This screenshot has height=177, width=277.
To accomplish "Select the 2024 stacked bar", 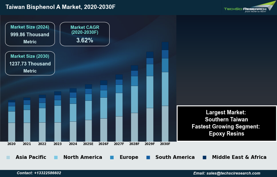I will tap(73, 115).
